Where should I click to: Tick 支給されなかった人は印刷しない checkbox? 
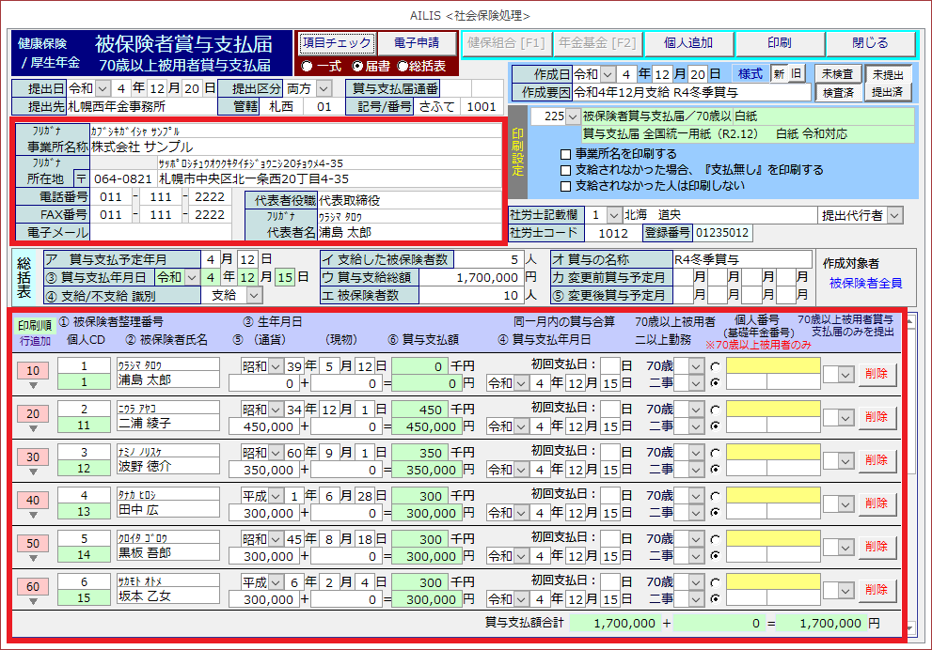click(565, 186)
